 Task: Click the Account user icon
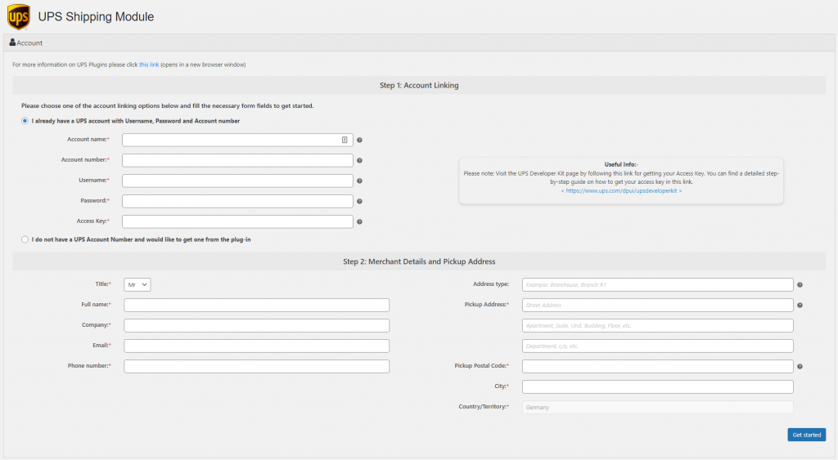coord(12,42)
